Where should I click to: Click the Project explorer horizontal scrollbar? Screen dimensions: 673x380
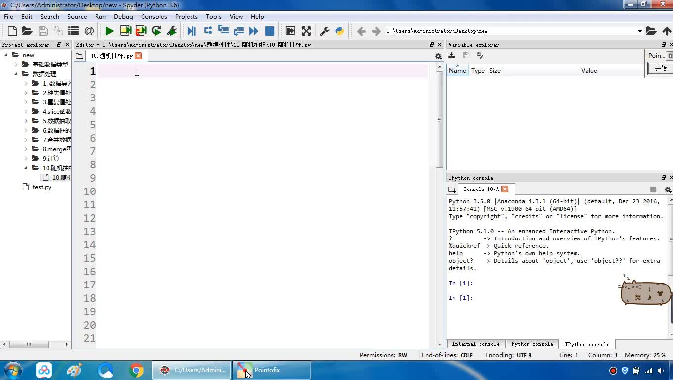click(29, 344)
